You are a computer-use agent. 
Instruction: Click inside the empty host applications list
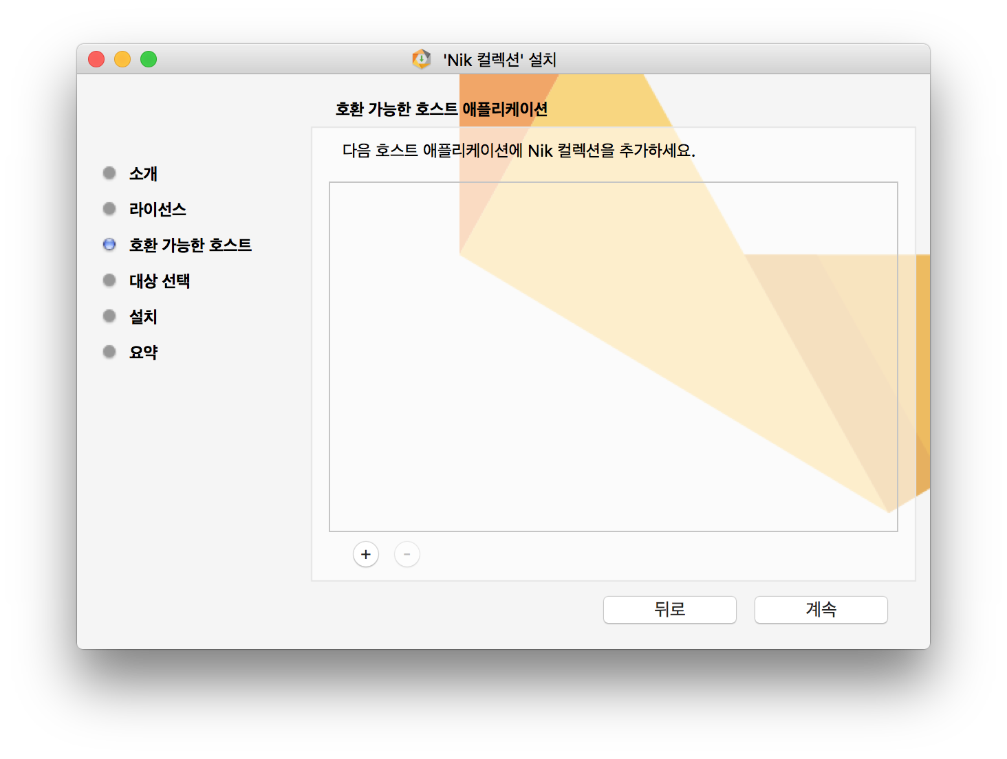point(614,357)
